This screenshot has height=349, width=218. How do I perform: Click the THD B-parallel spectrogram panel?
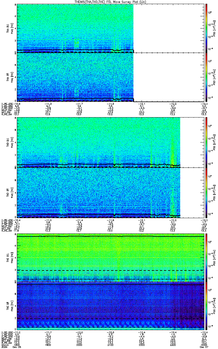pos(110,193)
